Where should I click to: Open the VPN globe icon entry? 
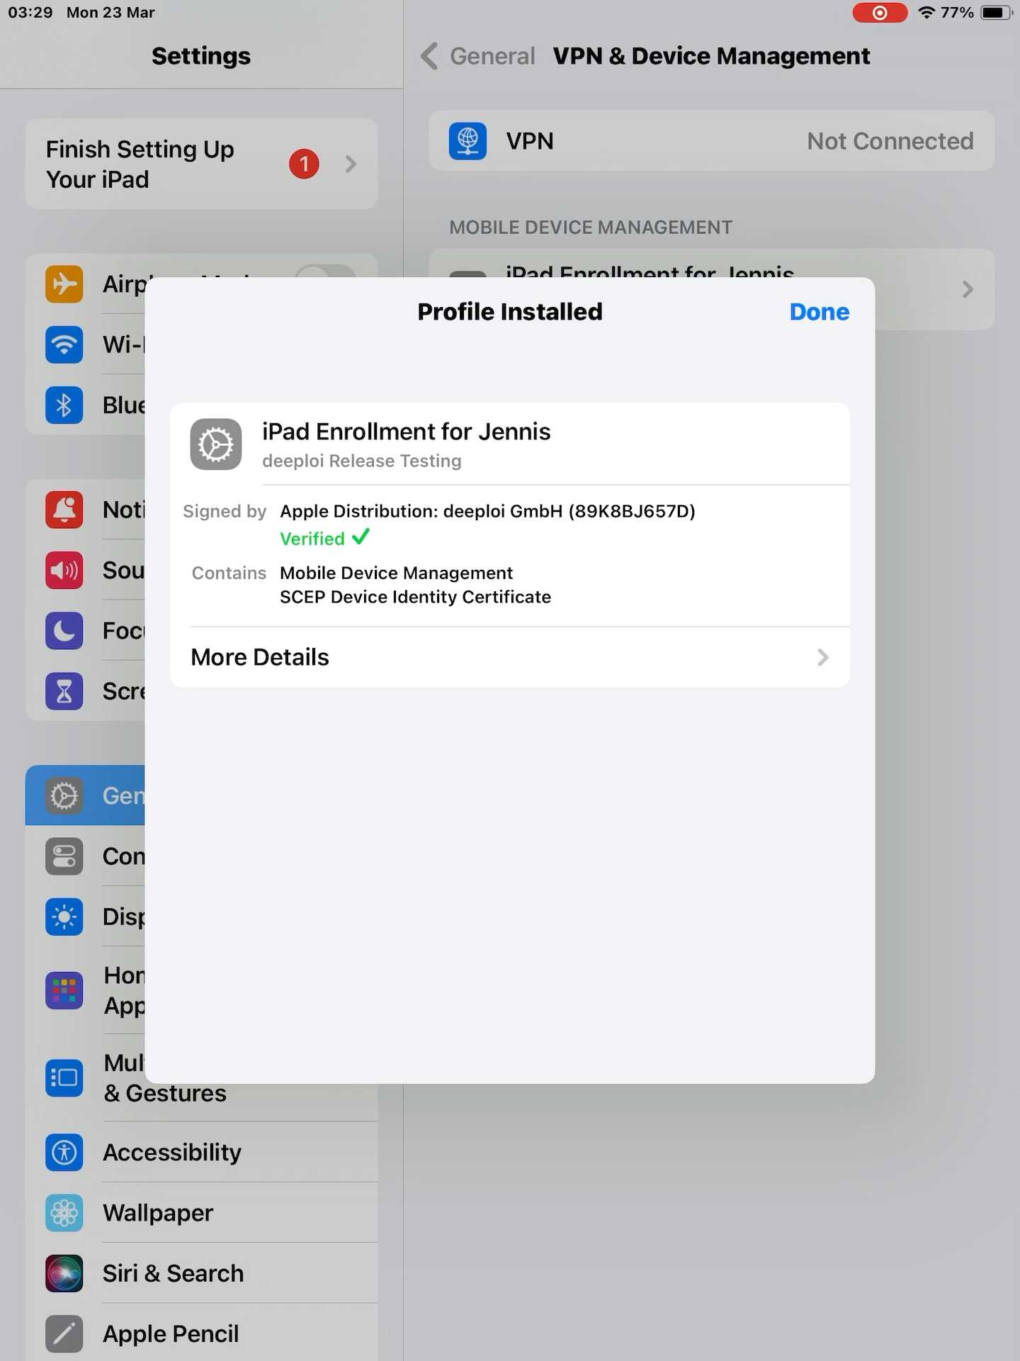click(x=467, y=141)
